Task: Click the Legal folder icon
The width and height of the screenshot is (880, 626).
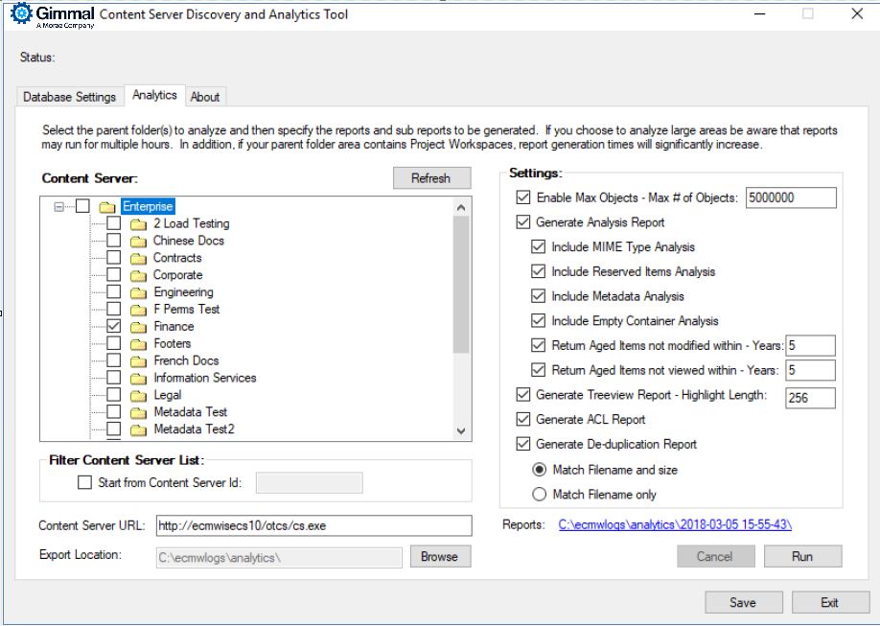Action: [138, 395]
